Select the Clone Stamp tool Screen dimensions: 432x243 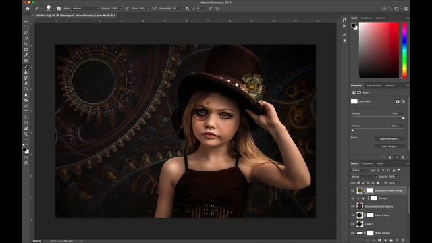pyautogui.click(x=26, y=72)
